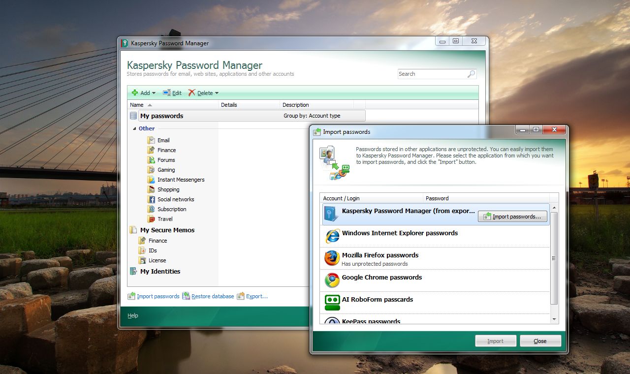
Task: Collapse the Other group expander
Action: click(134, 129)
